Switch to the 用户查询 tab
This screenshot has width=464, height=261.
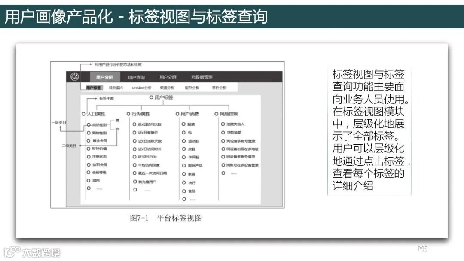coord(136,77)
